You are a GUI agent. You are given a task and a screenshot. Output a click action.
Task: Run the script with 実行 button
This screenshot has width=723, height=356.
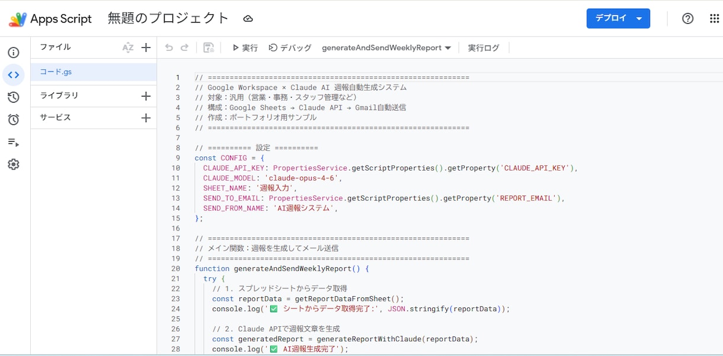point(245,48)
